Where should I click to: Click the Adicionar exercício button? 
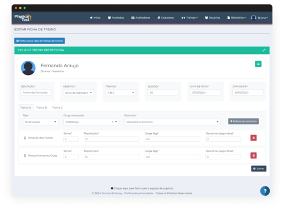tap(243, 121)
